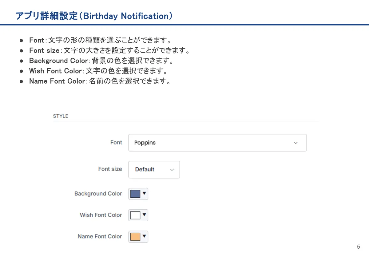Click the bullet line starting with Name Font Color:
The width and height of the screenshot is (369, 261).
coord(100,81)
